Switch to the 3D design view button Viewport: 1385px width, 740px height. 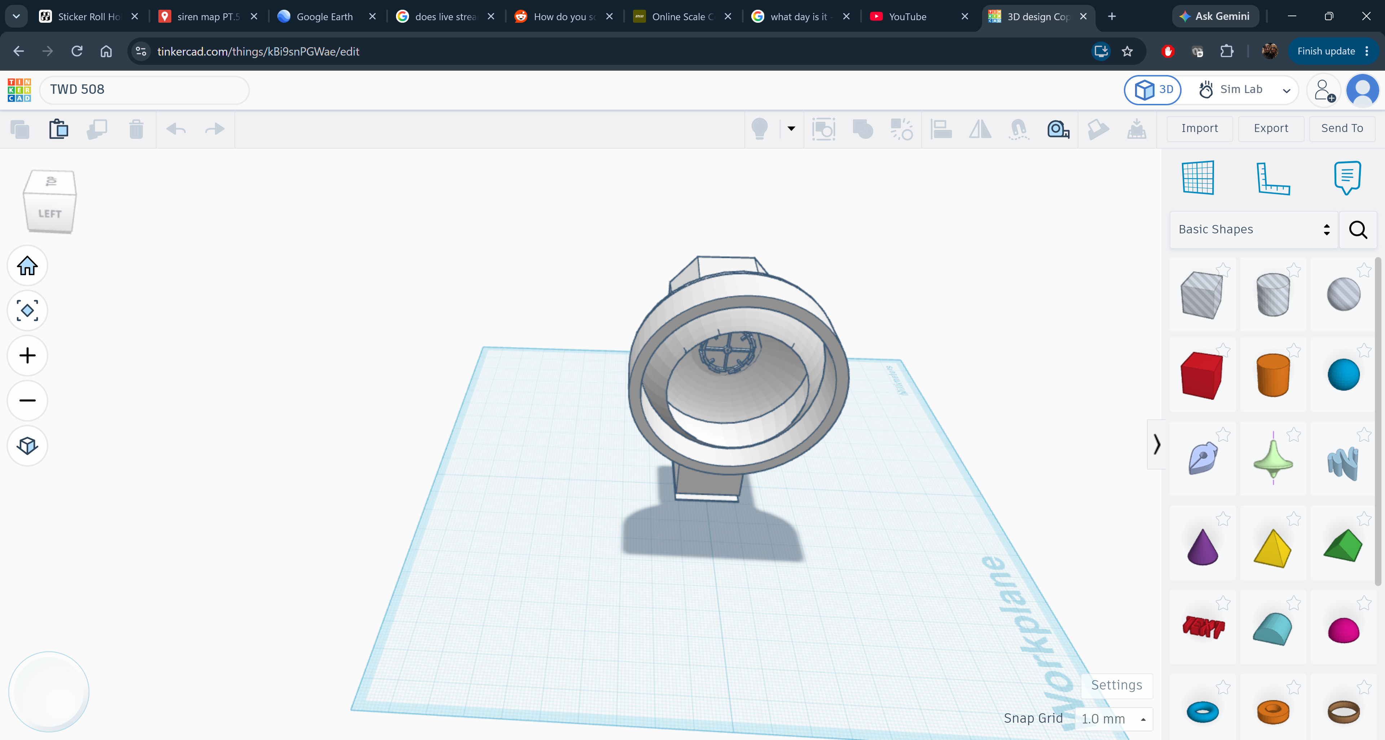pyautogui.click(x=1153, y=90)
